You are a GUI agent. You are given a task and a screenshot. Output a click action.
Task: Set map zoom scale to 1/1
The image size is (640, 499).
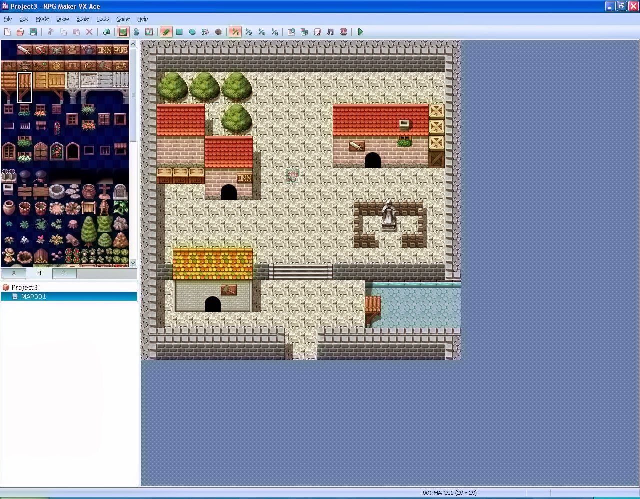point(235,32)
